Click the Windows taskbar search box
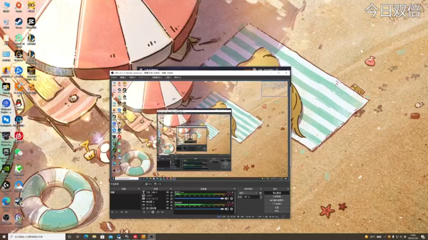428x240 pixels. 36,237
